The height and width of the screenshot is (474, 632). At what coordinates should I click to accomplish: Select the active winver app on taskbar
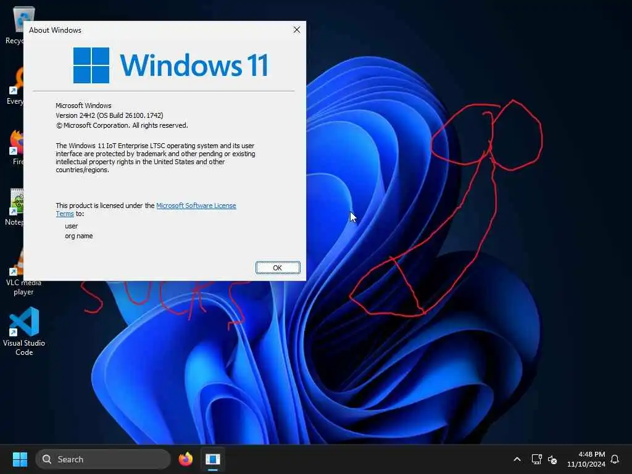(x=213, y=459)
